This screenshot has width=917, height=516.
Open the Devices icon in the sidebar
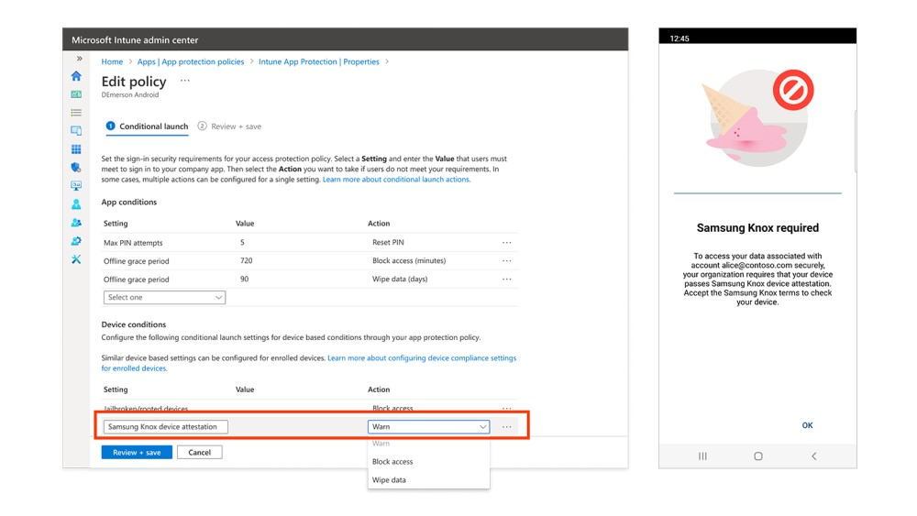pos(76,131)
